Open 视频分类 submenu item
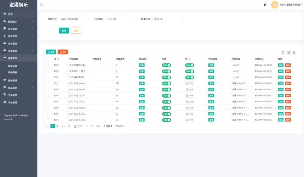 [x=13, y=66]
